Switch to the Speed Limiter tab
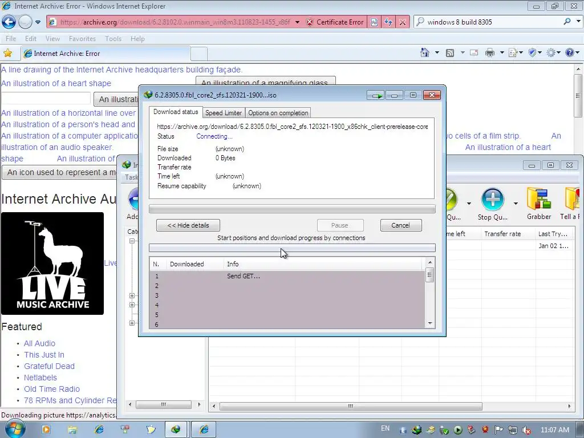The height and width of the screenshot is (438, 584). pos(224,113)
